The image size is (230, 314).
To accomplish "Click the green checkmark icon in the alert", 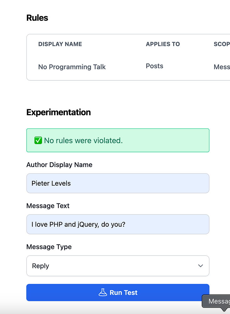I will (x=38, y=141).
